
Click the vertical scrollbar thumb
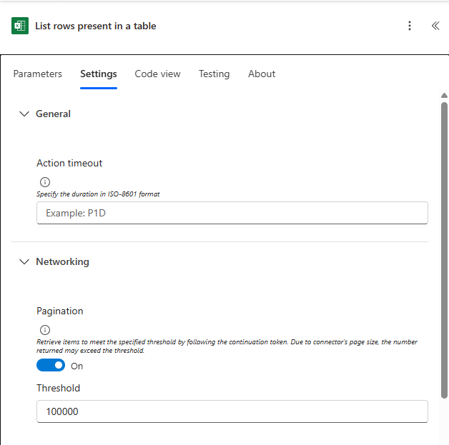(444, 250)
